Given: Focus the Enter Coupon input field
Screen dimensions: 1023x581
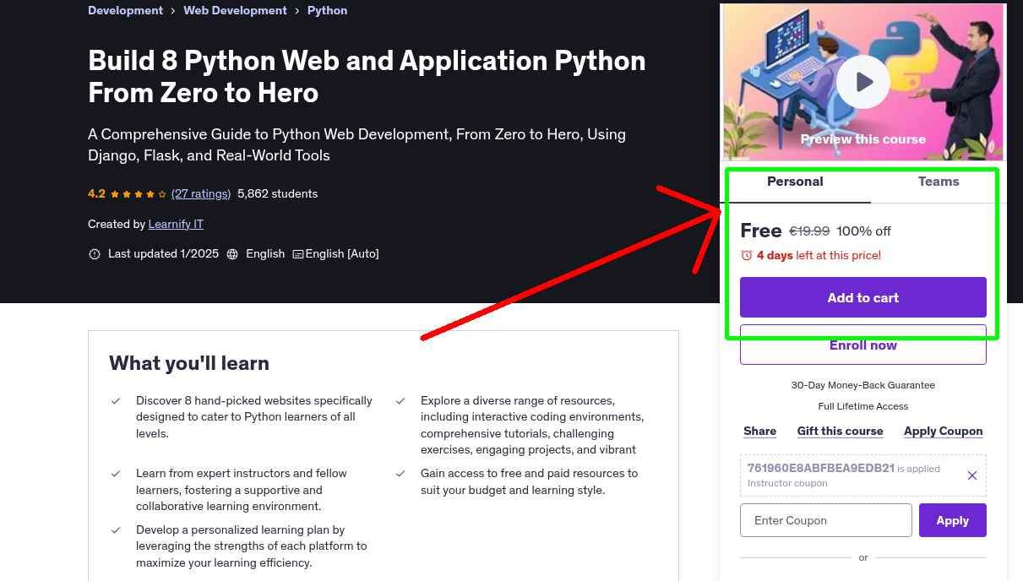Looking at the screenshot, I should point(826,520).
